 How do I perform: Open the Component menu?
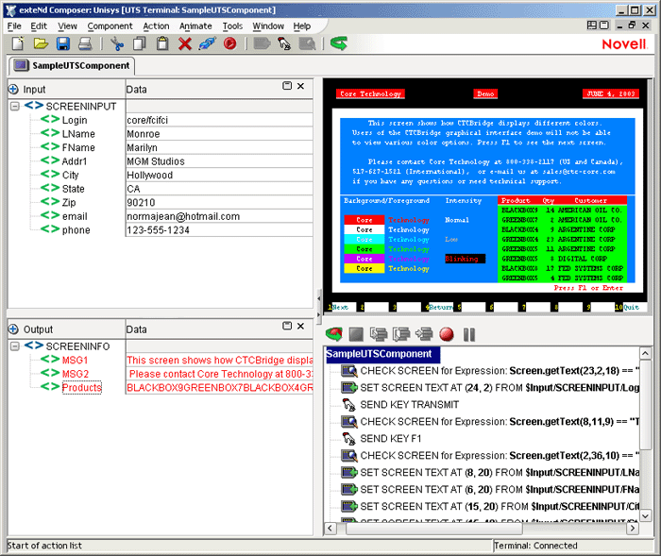click(x=110, y=26)
